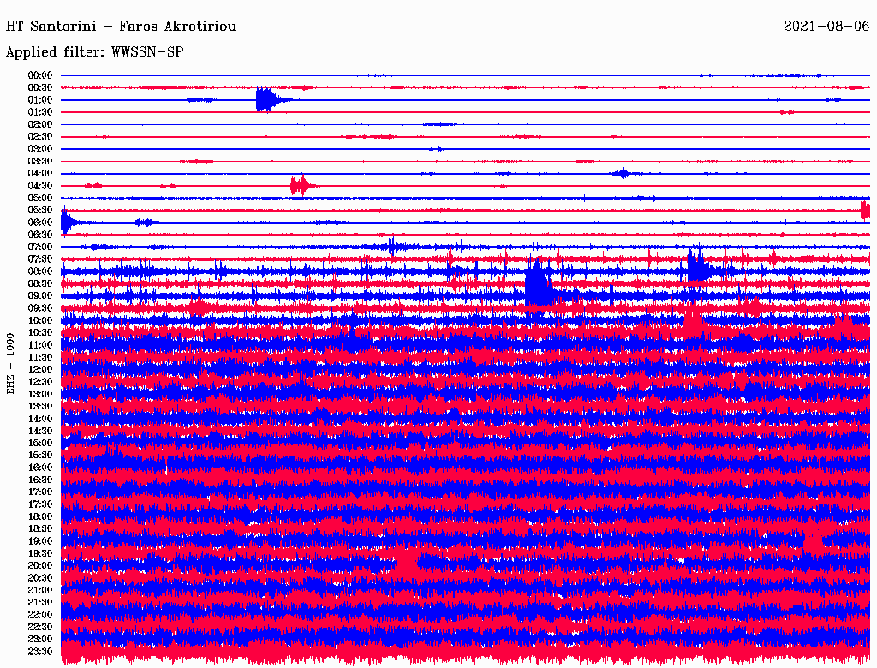
Task: Click the large blue burst on 01:00 trace
Action: pos(265,100)
